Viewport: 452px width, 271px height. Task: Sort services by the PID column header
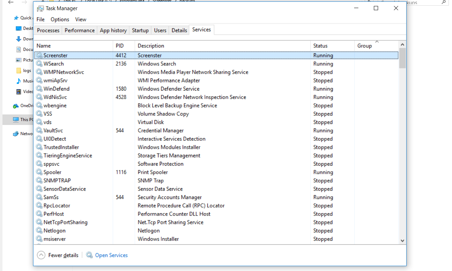click(x=124, y=46)
